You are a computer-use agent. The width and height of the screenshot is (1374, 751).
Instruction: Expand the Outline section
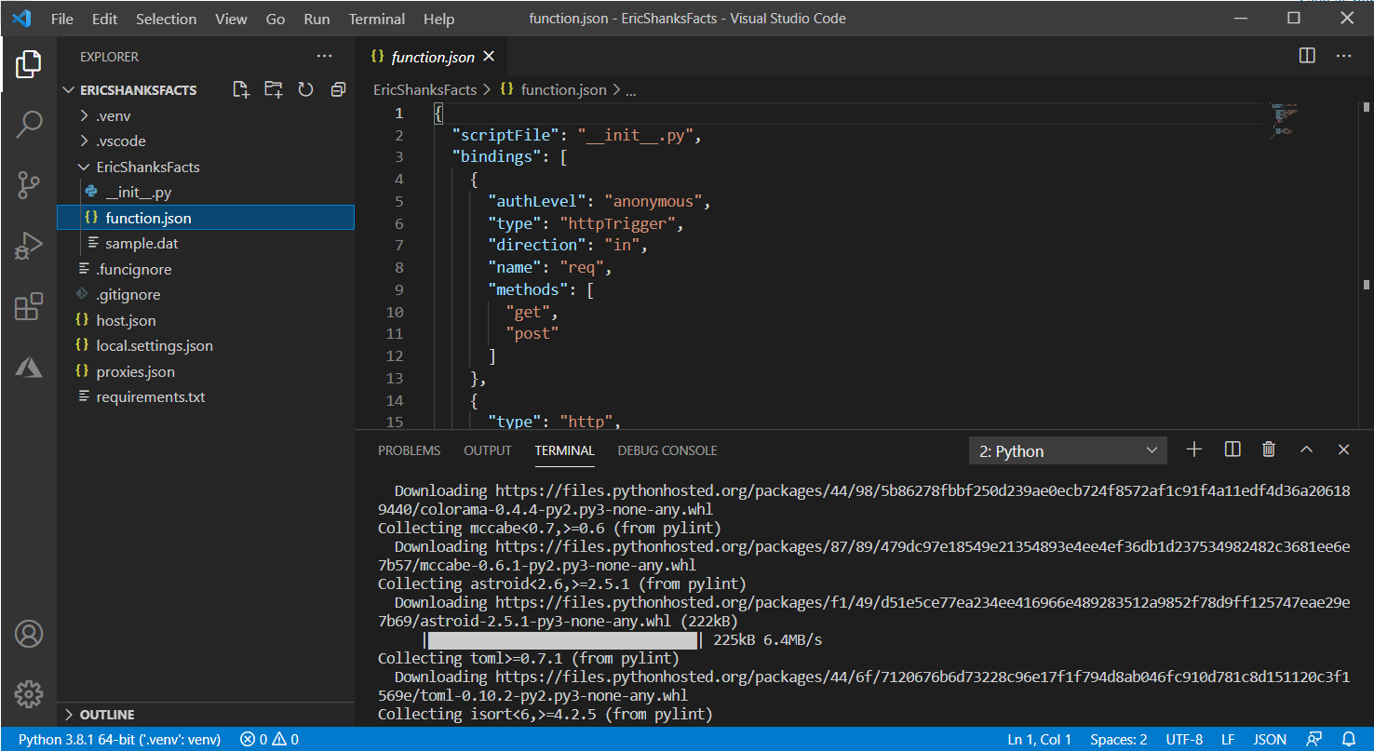coord(107,715)
